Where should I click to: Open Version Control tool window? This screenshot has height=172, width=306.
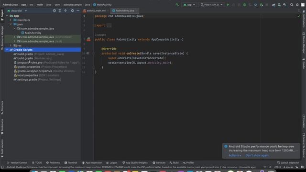click(17, 162)
